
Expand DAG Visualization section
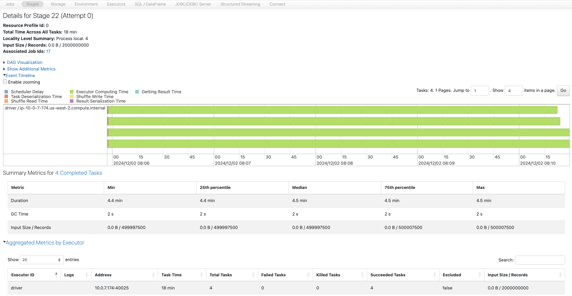click(25, 63)
